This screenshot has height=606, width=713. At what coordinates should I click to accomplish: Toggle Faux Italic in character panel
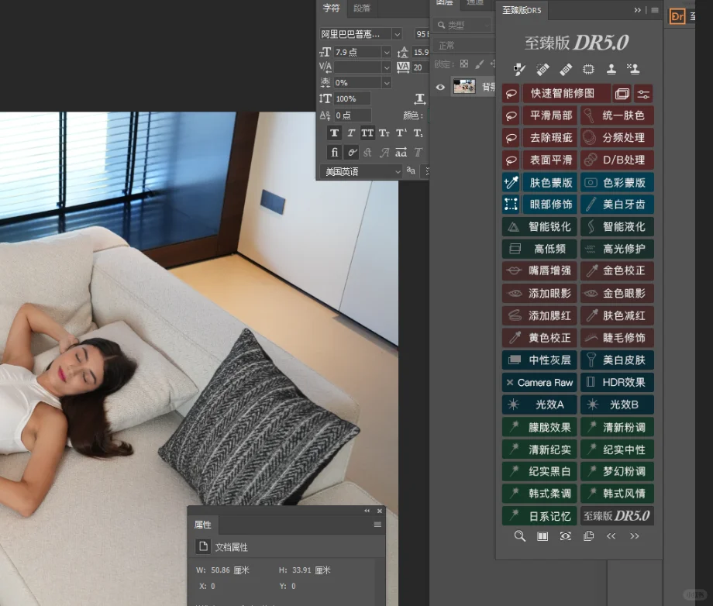click(351, 133)
